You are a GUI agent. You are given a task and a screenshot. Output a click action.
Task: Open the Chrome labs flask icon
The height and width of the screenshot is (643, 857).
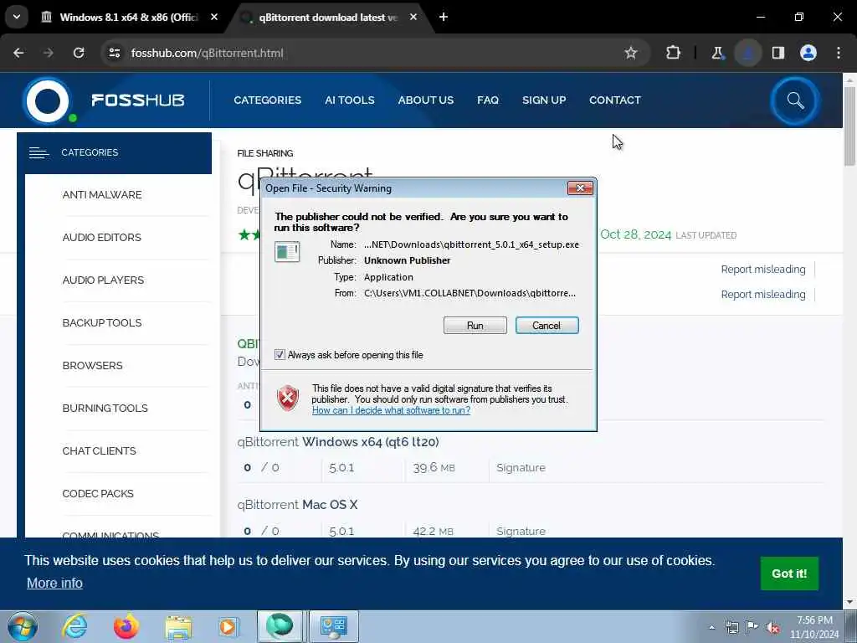717,53
